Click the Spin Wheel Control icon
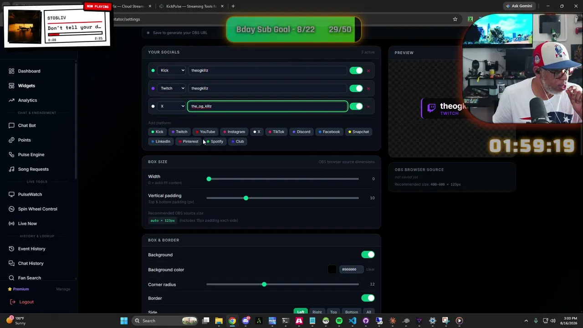Viewport: 583px width, 328px height. (11, 209)
